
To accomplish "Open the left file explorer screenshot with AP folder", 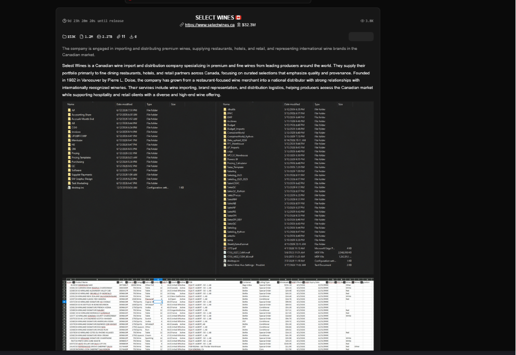I will point(139,188).
